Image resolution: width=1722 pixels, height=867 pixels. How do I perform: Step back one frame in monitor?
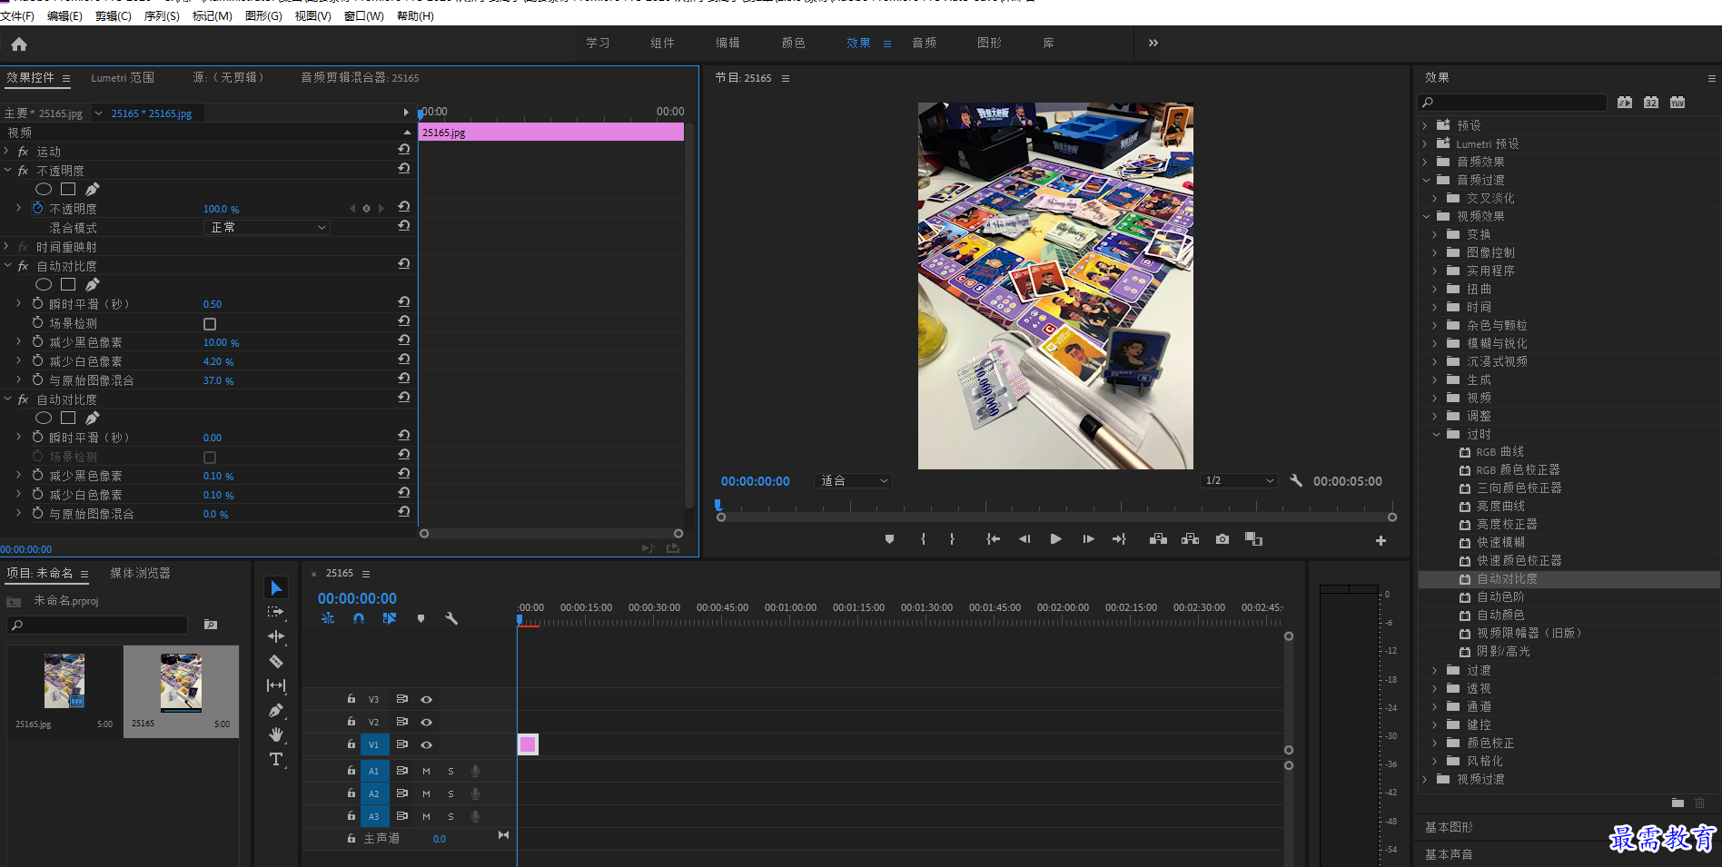point(1024,539)
